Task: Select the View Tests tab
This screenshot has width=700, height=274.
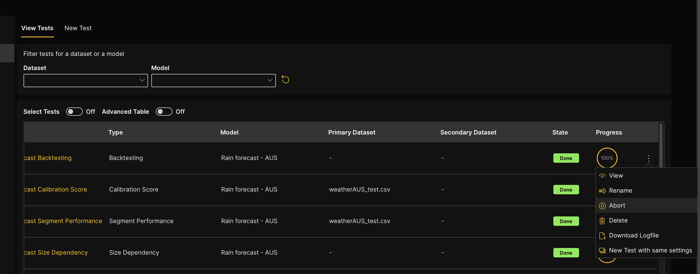Action: pos(37,28)
